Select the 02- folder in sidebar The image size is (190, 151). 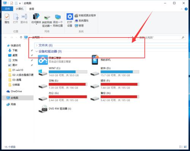[x=21, y=75]
